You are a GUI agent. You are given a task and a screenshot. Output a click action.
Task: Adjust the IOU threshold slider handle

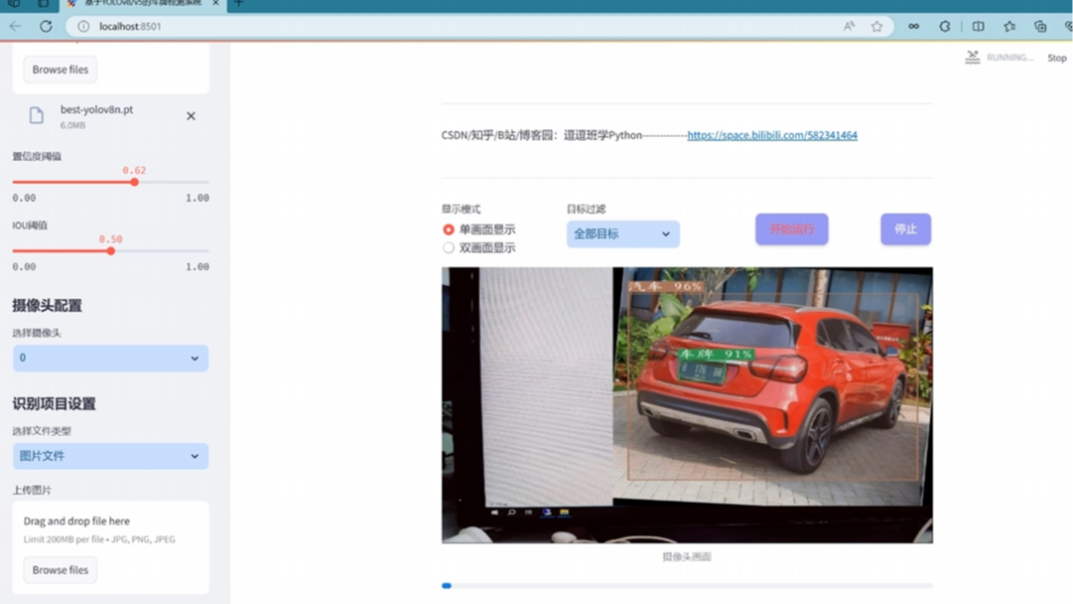tap(111, 250)
